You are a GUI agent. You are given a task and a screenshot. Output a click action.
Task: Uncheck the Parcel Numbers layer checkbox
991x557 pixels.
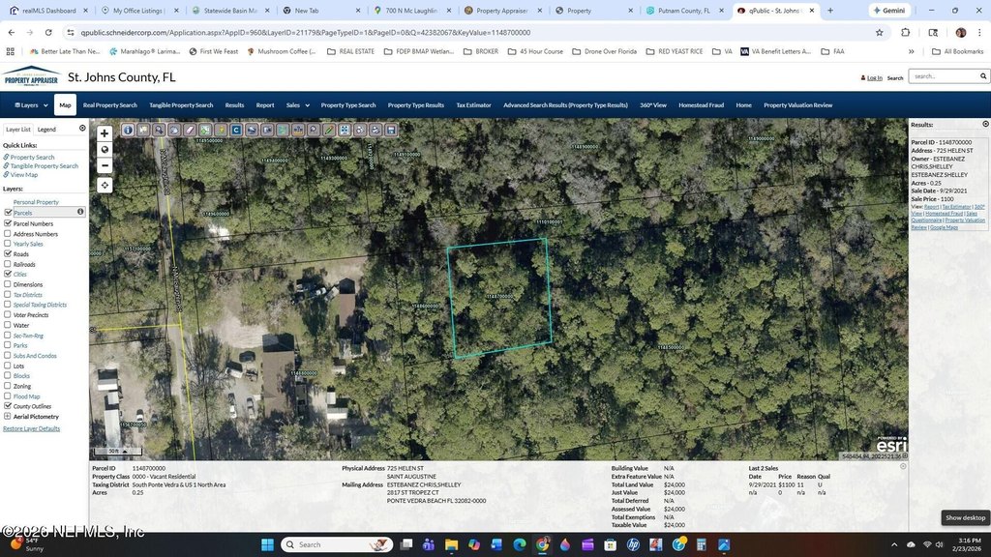pyautogui.click(x=8, y=223)
